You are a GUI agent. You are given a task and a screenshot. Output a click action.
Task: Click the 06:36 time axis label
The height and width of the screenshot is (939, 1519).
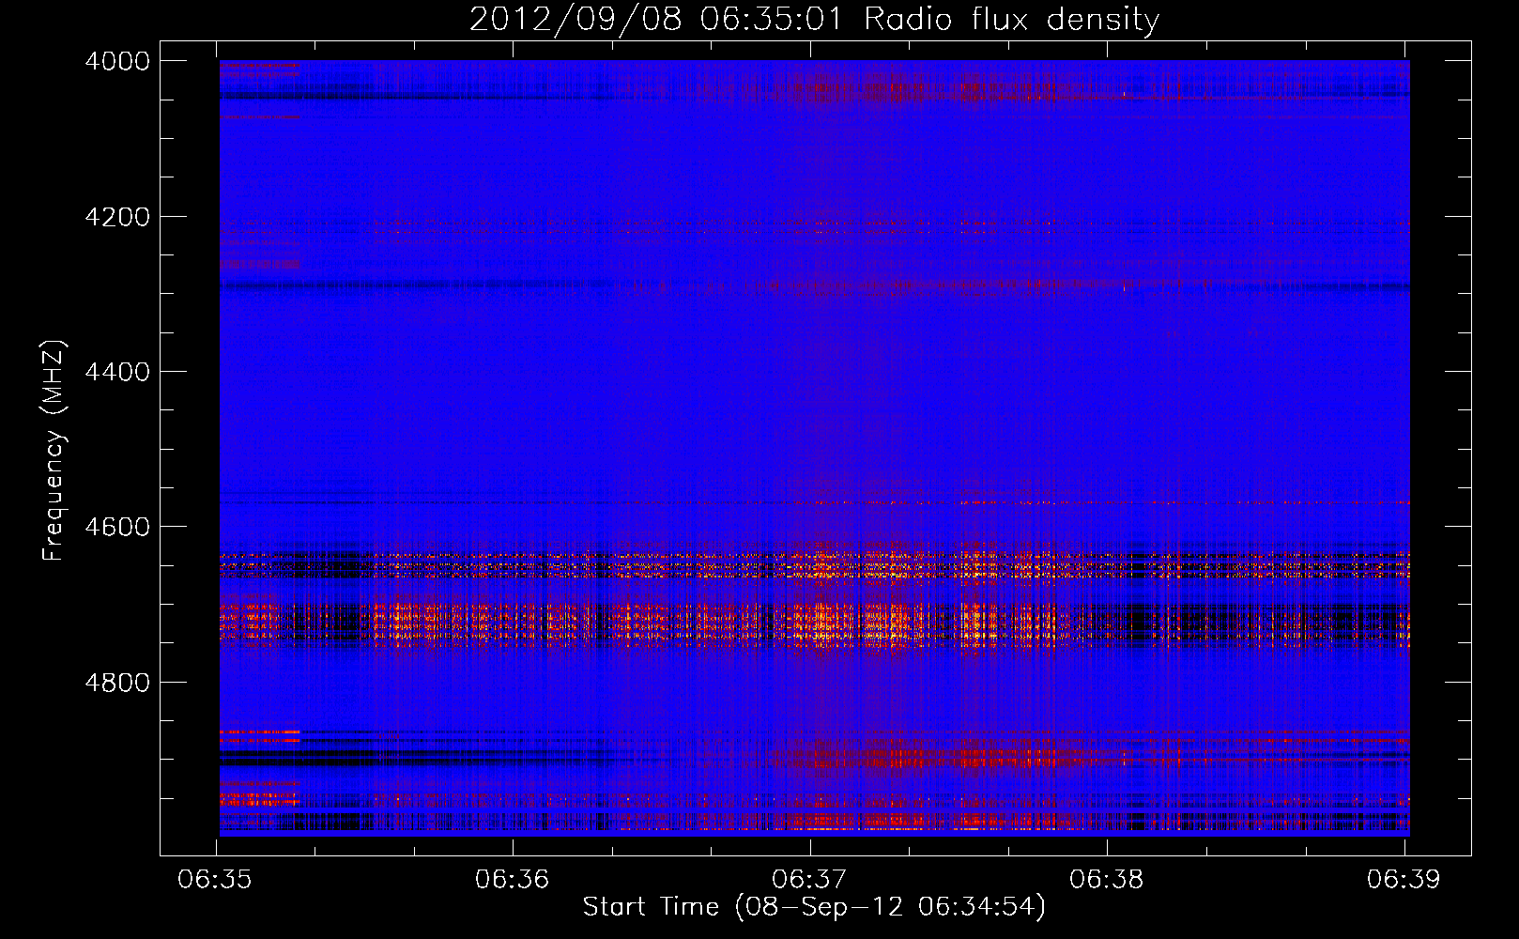pos(512,880)
